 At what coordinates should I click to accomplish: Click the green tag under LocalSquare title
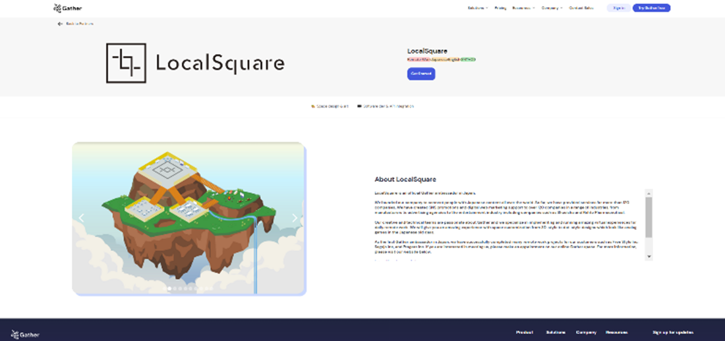coord(468,60)
